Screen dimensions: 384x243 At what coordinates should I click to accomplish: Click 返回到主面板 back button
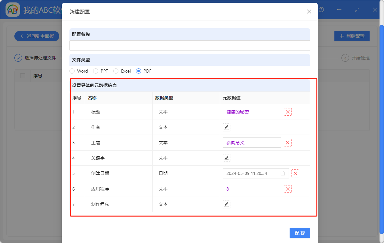point(37,36)
